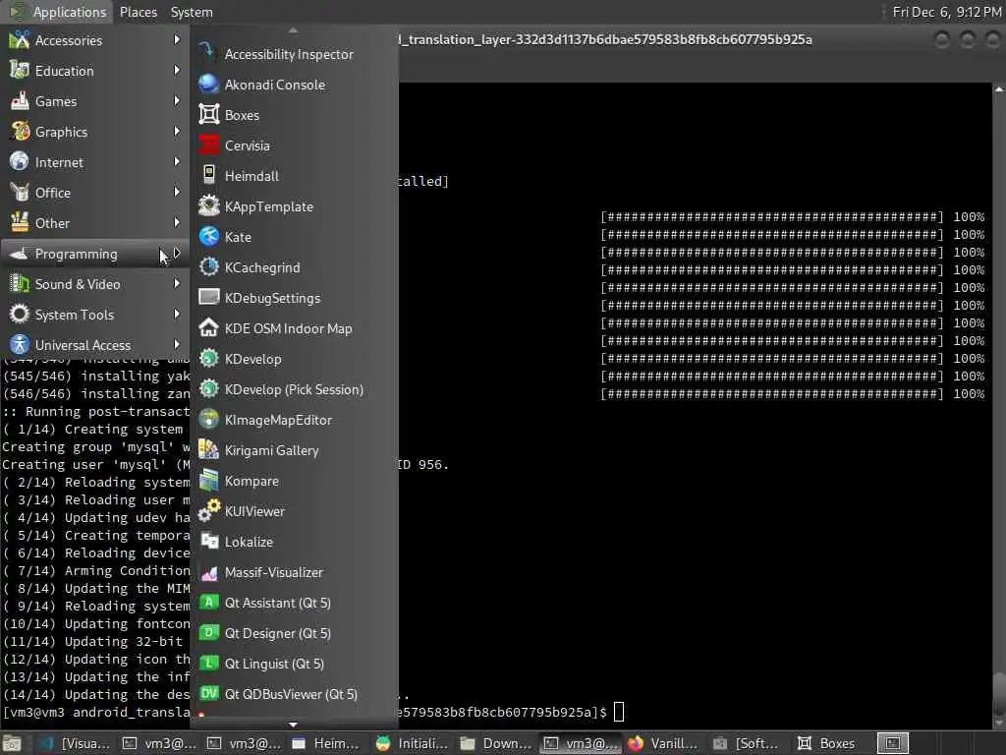Launch KCachegrind icon
The image size is (1006, 755).
pos(208,267)
